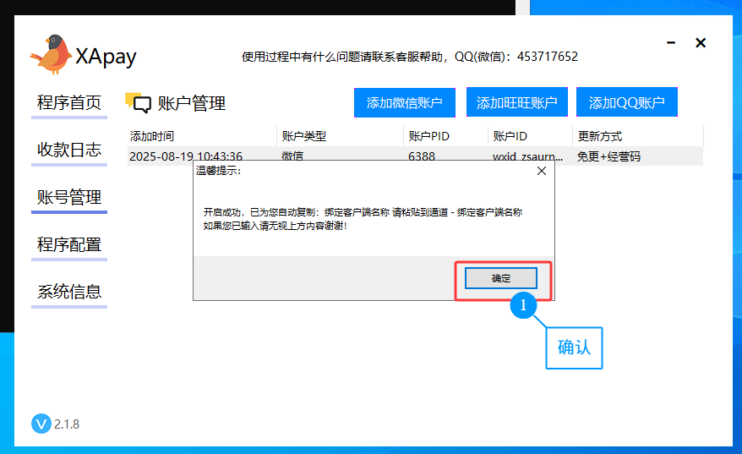
Task: Open the 系统信息 sidebar tab
Action: tap(69, 293)
